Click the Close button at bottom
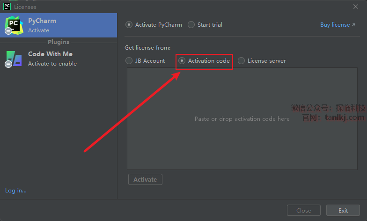 [x=303, y=210]
